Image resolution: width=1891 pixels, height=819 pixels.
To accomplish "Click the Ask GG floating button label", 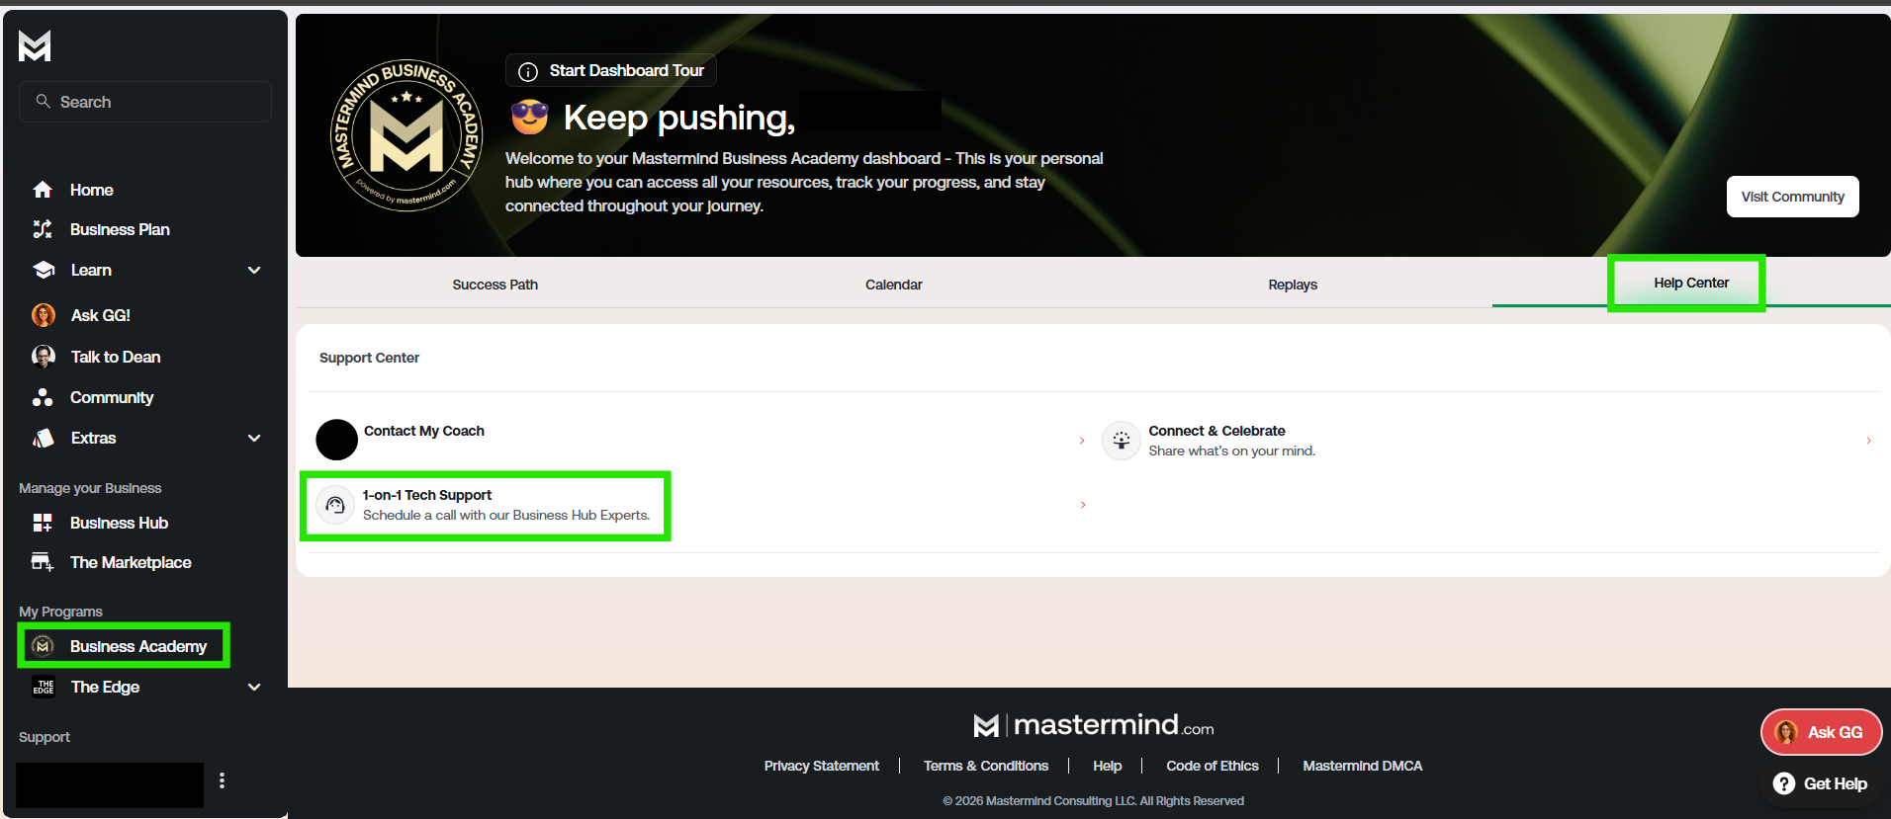I will 1835,732.
